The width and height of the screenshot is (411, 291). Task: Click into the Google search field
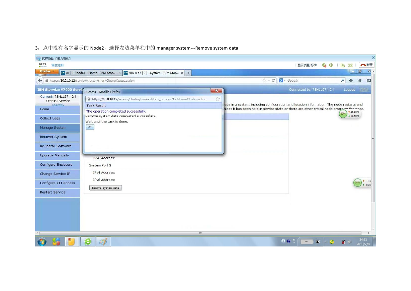tap(313, 80)
